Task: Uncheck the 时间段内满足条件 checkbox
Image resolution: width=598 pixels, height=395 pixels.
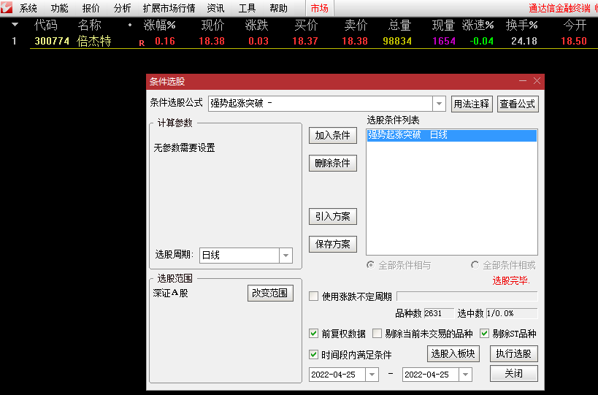Action: pyautogui.click(x=313, y=355)
